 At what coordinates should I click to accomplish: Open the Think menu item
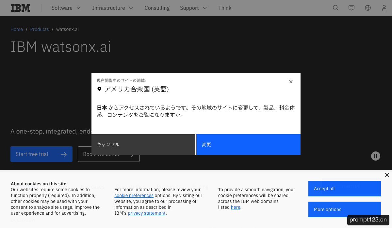click(225, 8)
